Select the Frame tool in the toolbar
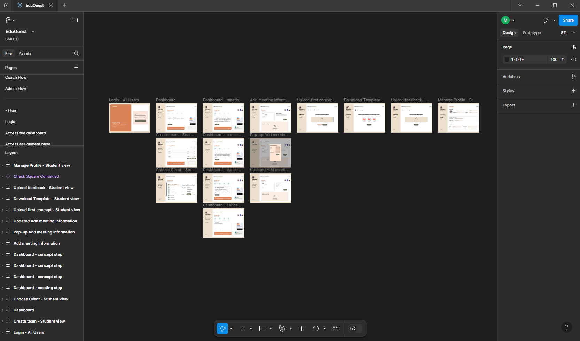The height and width of the screenshot is (341, 580). (242, 328)
